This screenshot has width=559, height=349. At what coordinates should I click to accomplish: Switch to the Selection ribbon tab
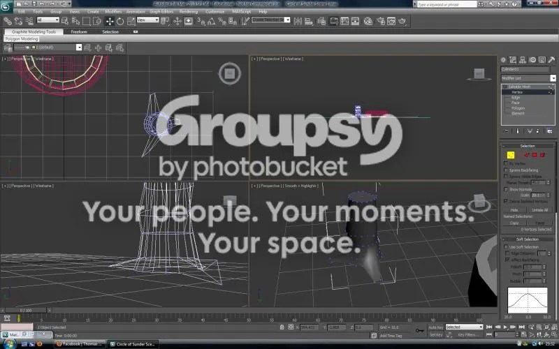[110, 31]
